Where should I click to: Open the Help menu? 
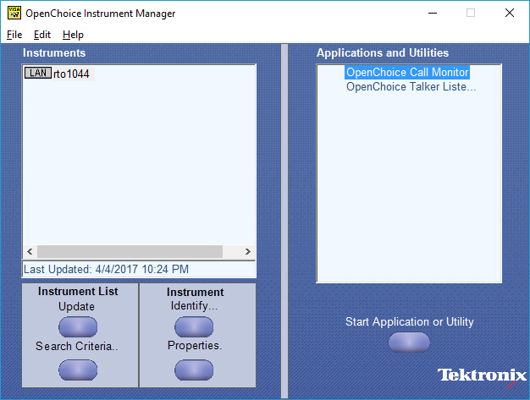coord(73,35)
